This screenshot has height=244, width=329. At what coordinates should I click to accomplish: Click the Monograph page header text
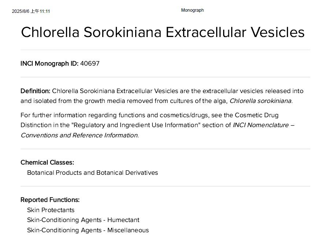point(192,10)
